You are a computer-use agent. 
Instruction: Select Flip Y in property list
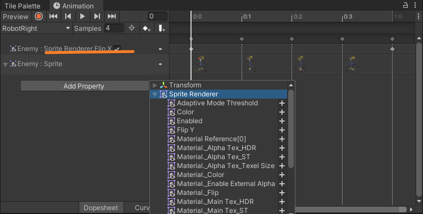185,130
